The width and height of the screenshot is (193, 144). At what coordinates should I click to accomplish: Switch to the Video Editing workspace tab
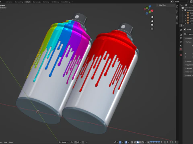pyautogui.click(x=66, y=2)
